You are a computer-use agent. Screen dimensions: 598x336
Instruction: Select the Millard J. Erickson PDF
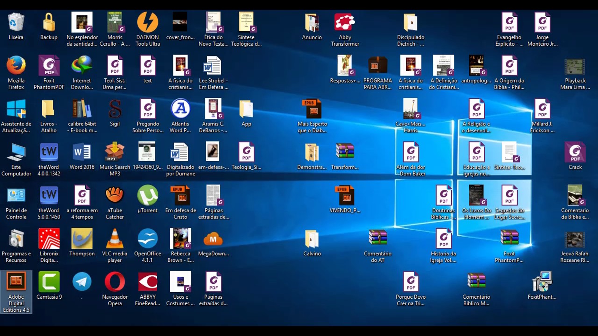pyautogui.click(x=542, y=109)
